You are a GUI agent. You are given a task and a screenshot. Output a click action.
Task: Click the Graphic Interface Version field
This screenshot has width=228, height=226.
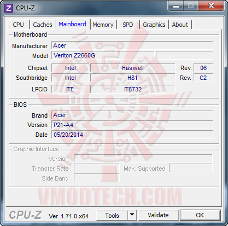pos(143,159)
